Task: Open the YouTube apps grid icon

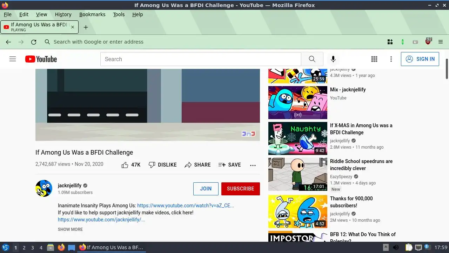Action: (x=374, y=59)
